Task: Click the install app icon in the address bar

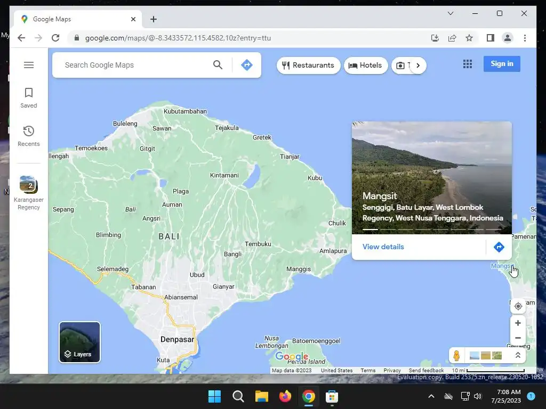Action: click(x=435, y=38)
